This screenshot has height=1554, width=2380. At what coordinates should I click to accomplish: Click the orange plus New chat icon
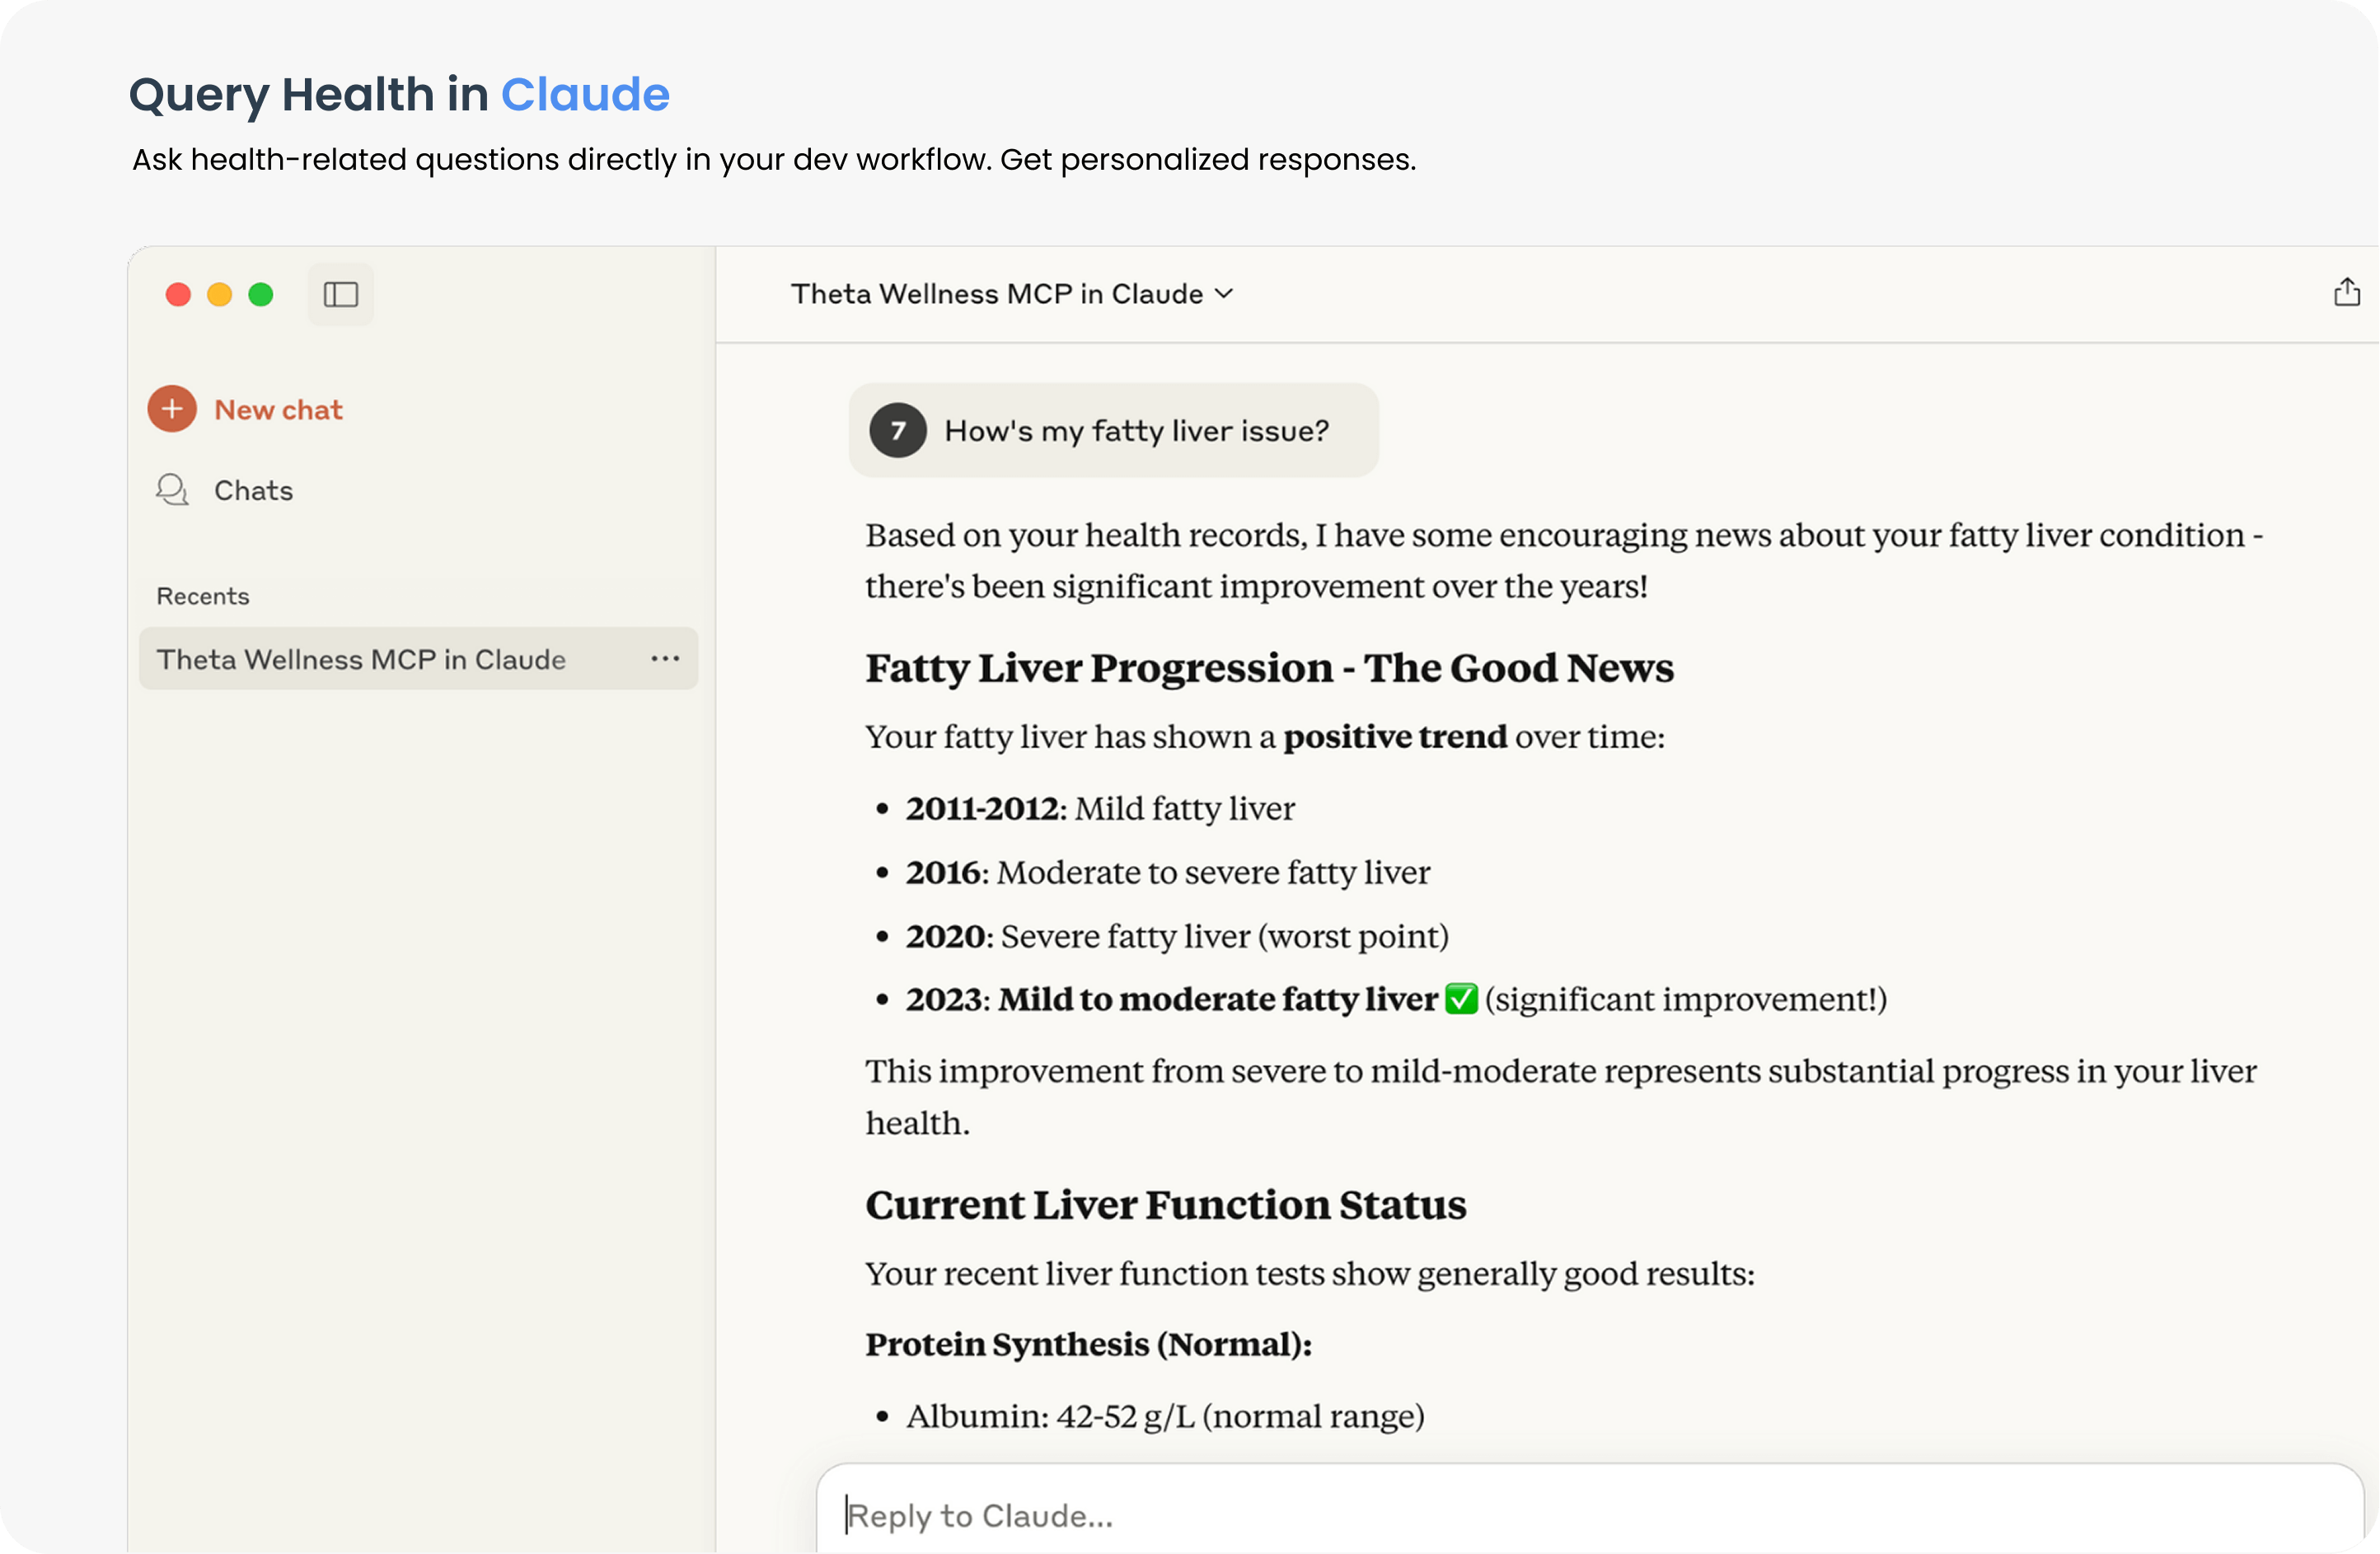[172, 409]
